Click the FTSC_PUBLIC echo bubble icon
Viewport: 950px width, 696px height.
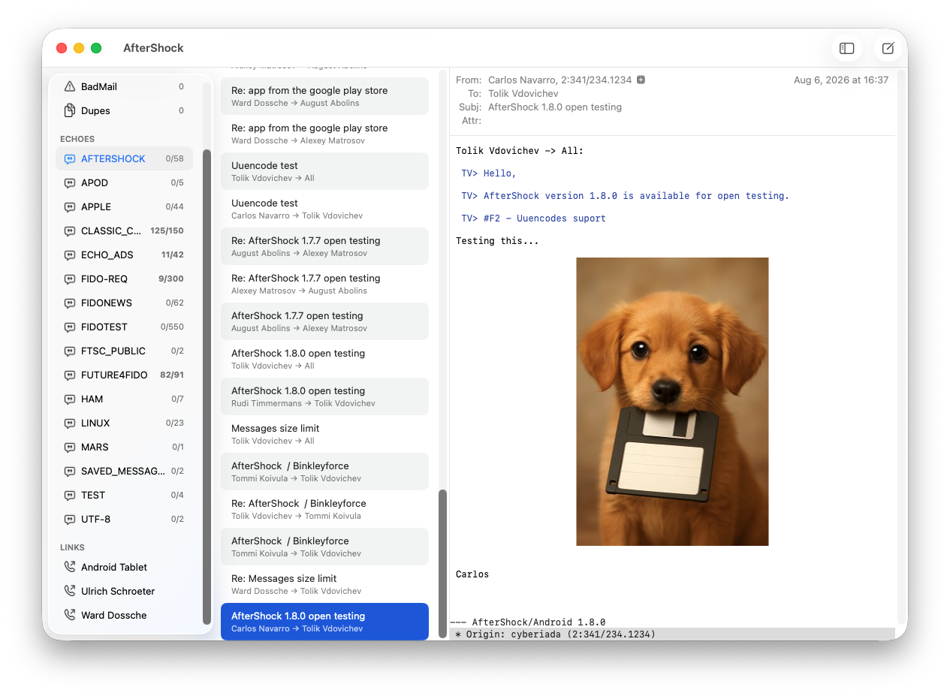click(x=70, y=351)
